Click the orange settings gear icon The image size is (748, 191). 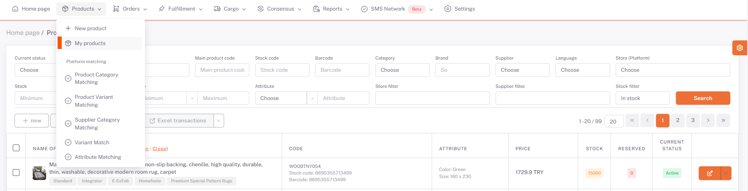pyautogui.click(x=740, y=48)
